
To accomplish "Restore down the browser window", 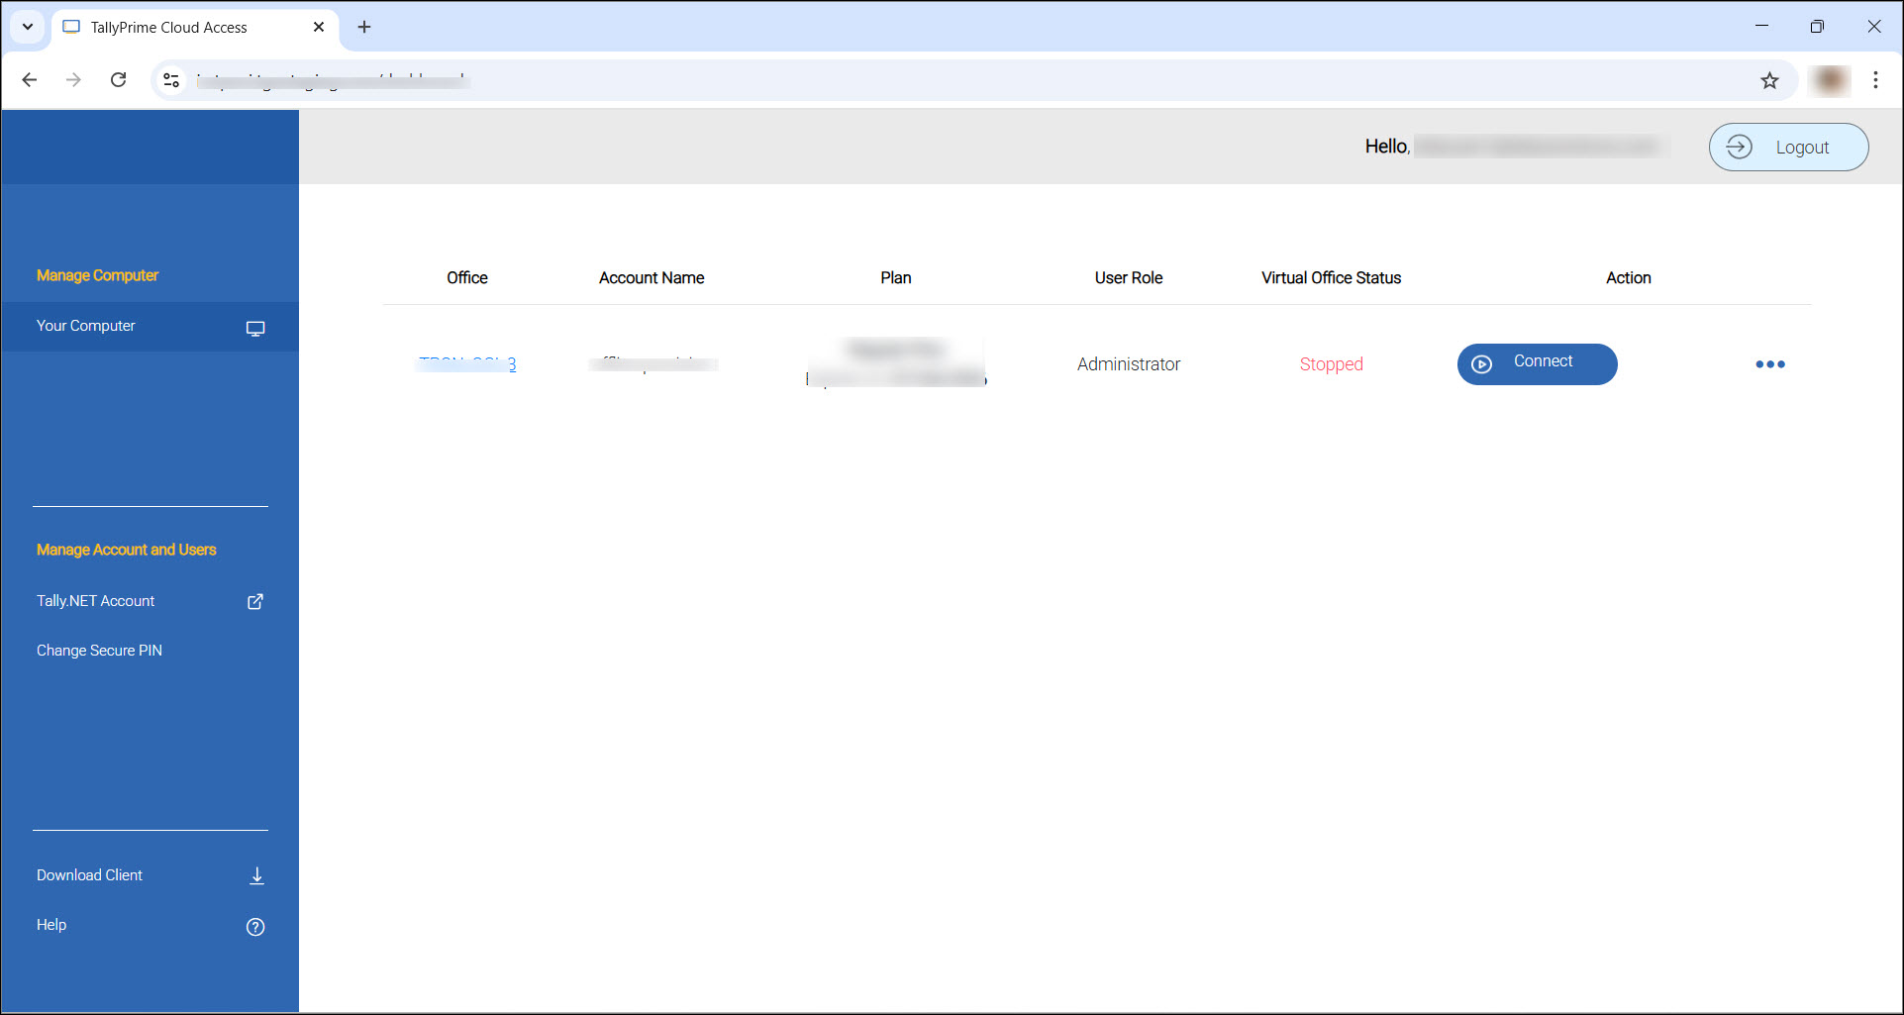I will [x=1817, y=27].
